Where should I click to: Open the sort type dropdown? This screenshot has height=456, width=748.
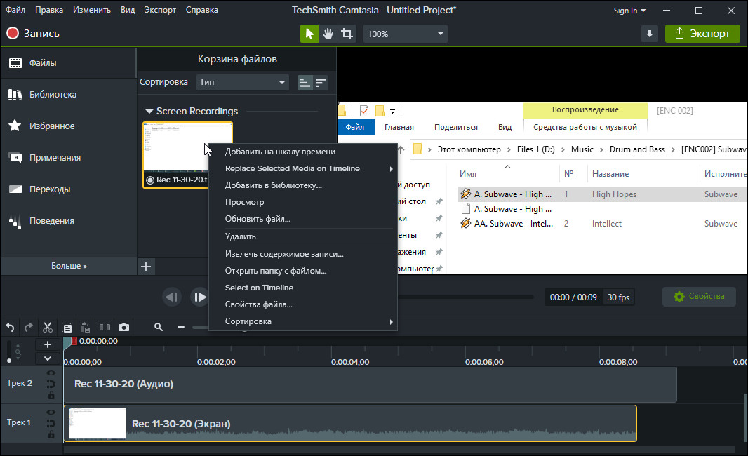[243, 82]
